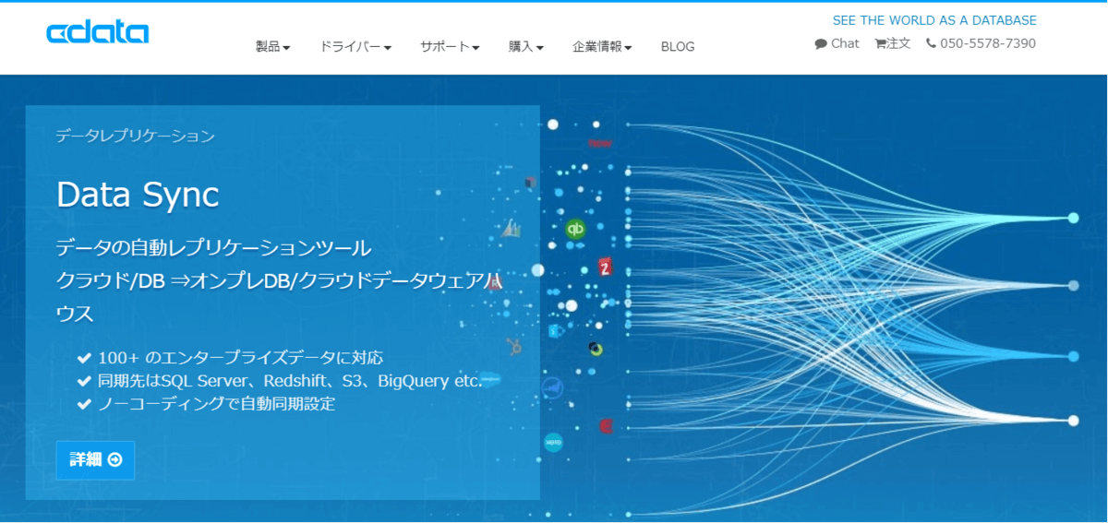Click the 同期先はSQL Server、Redshift line

click(x=280, y=380)
